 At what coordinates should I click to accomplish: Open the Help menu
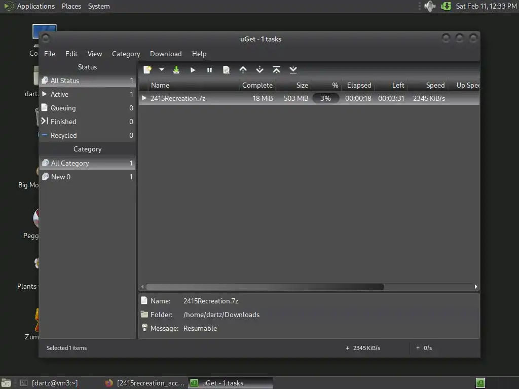pos(199,54)
